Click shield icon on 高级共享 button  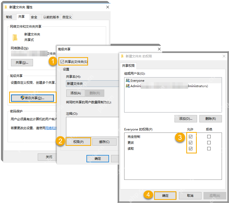pos(22,98)
